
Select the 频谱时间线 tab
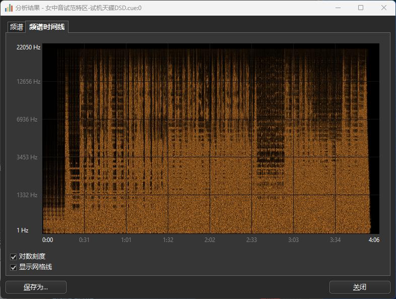pos(47,27)
